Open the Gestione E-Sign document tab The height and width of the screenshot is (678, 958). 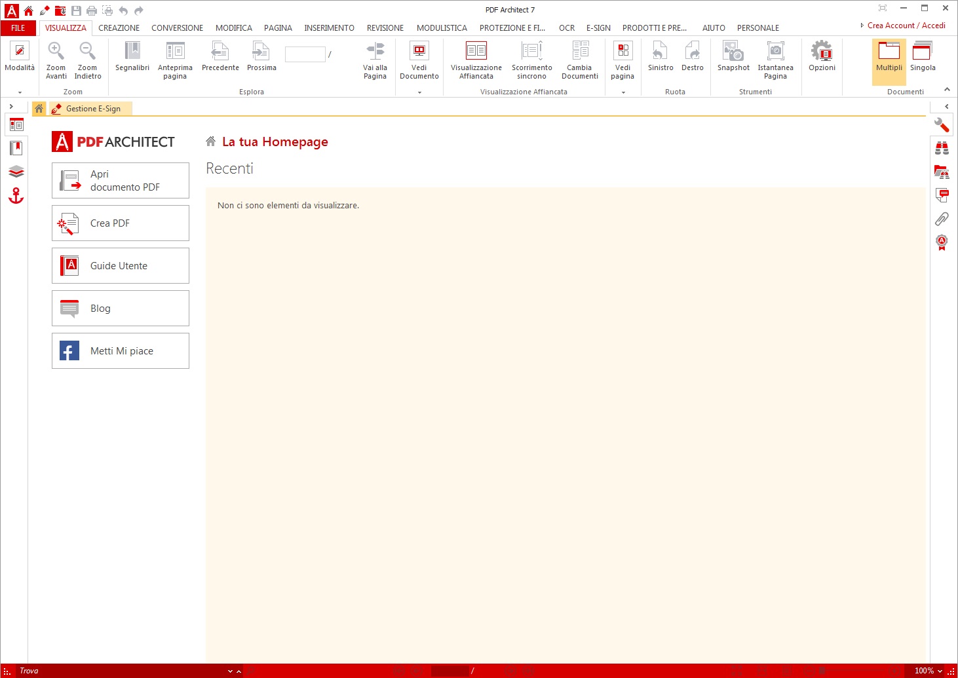(x=90, y=109)
